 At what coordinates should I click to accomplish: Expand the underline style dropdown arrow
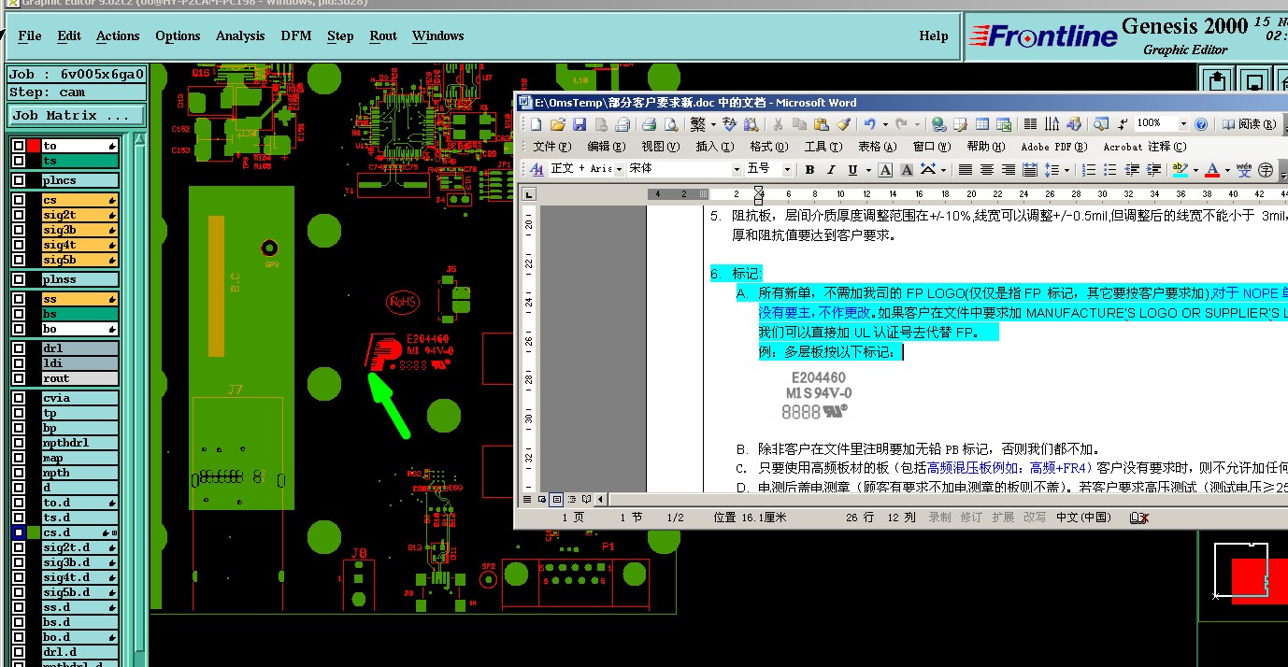[868, 170]
